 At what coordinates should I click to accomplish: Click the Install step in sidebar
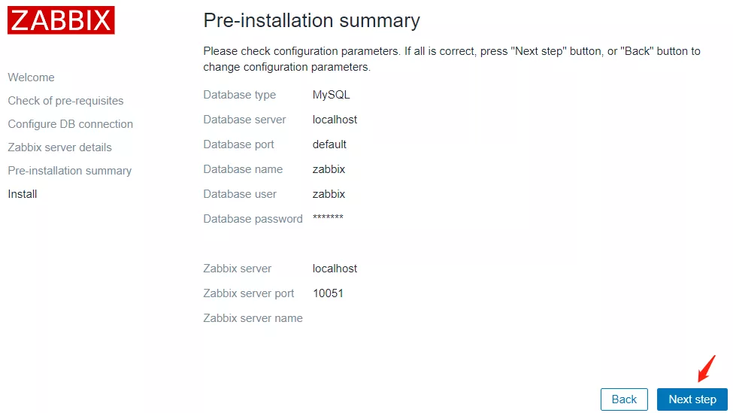23,194
